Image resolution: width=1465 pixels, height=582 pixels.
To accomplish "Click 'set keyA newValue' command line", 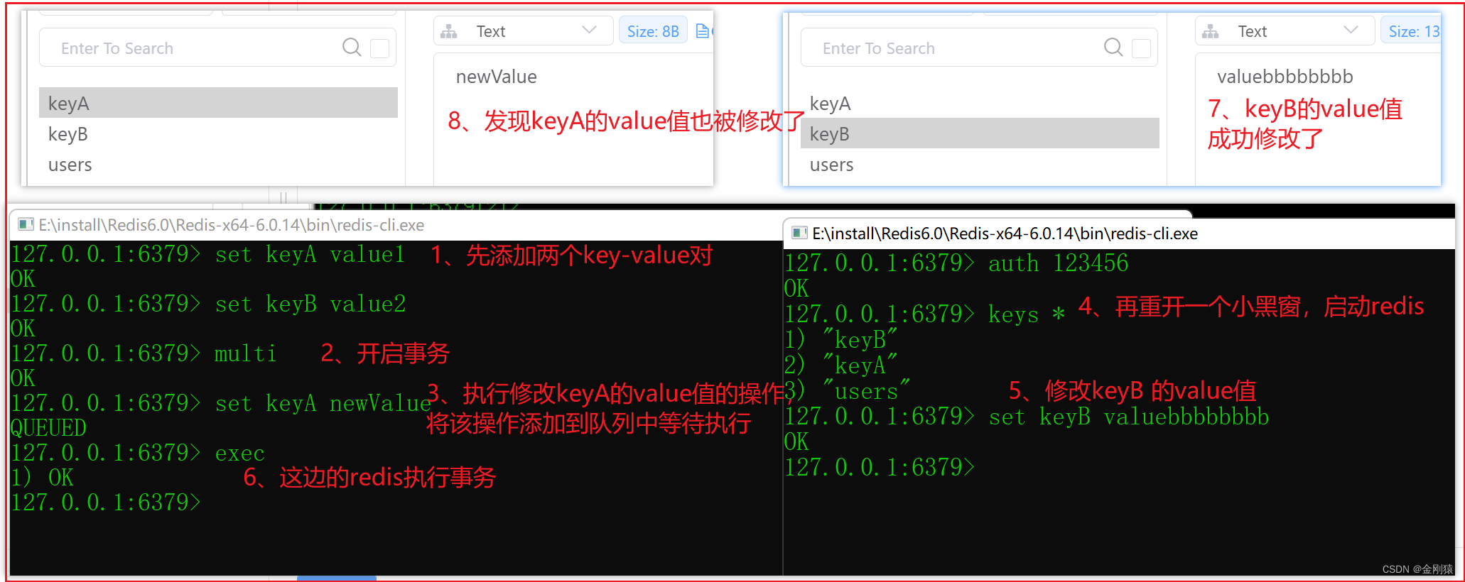I will click(220, 403).
